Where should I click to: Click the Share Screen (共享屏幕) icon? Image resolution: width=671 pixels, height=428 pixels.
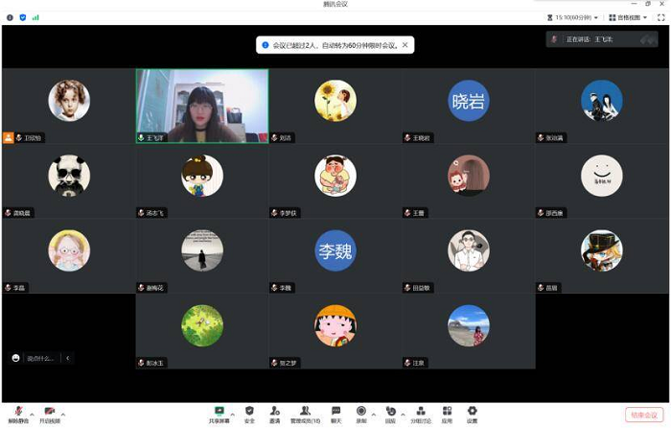pyautogui.click(x=220, y=412)
